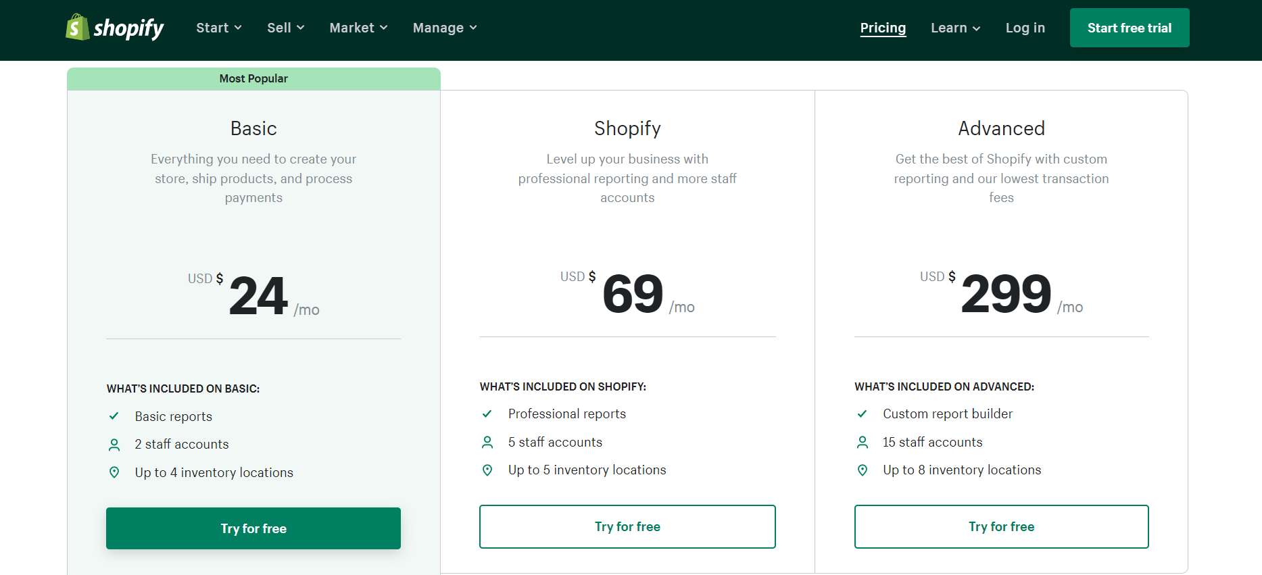Click the '5 staff accounts' text
The width and height of the screenshot is (1262, 575).
click(555, 442)
